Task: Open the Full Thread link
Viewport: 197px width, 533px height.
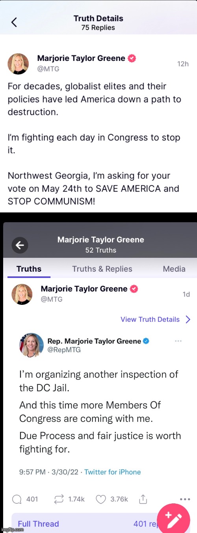Action: 38,524
